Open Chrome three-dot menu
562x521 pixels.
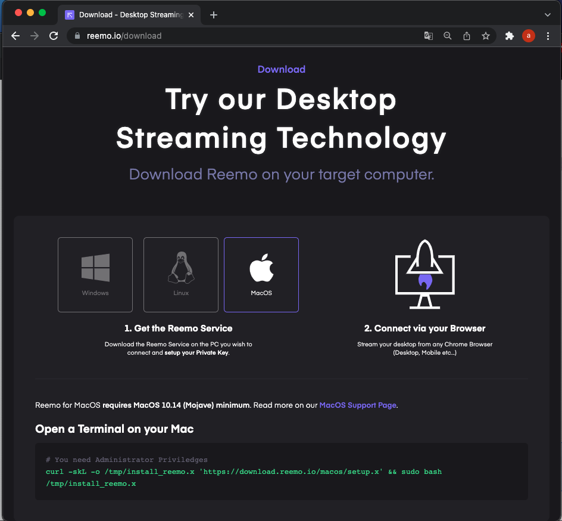[548, 36]
